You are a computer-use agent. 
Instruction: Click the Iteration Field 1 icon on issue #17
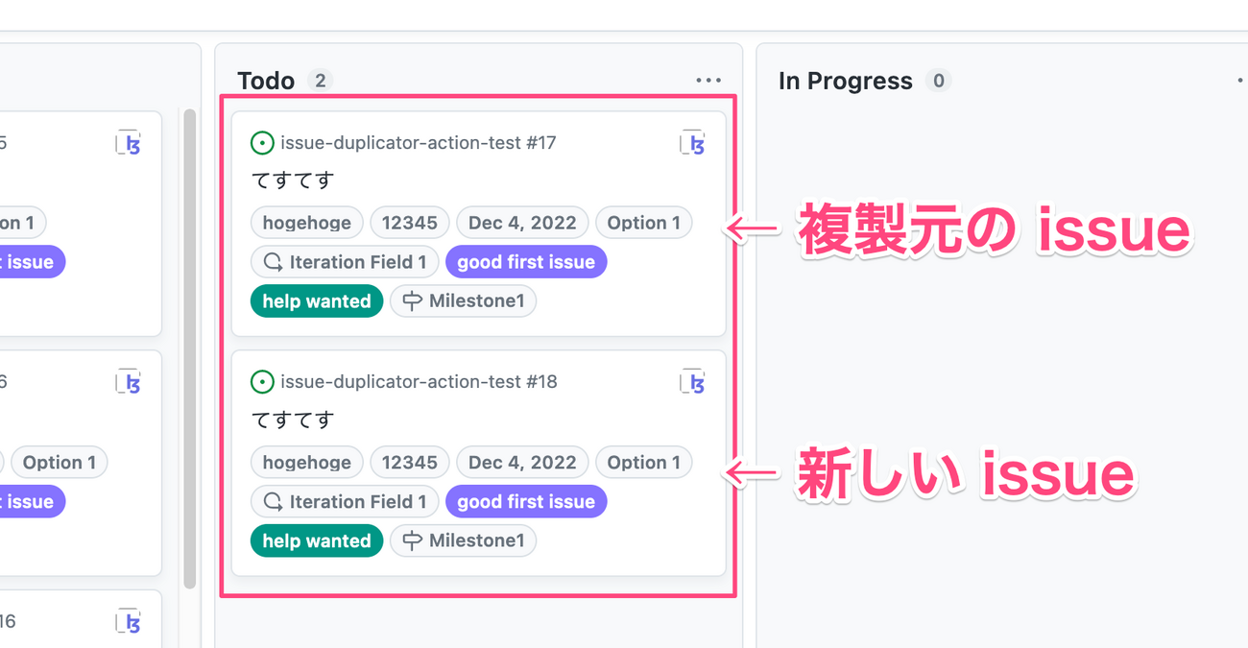[274, 262]
